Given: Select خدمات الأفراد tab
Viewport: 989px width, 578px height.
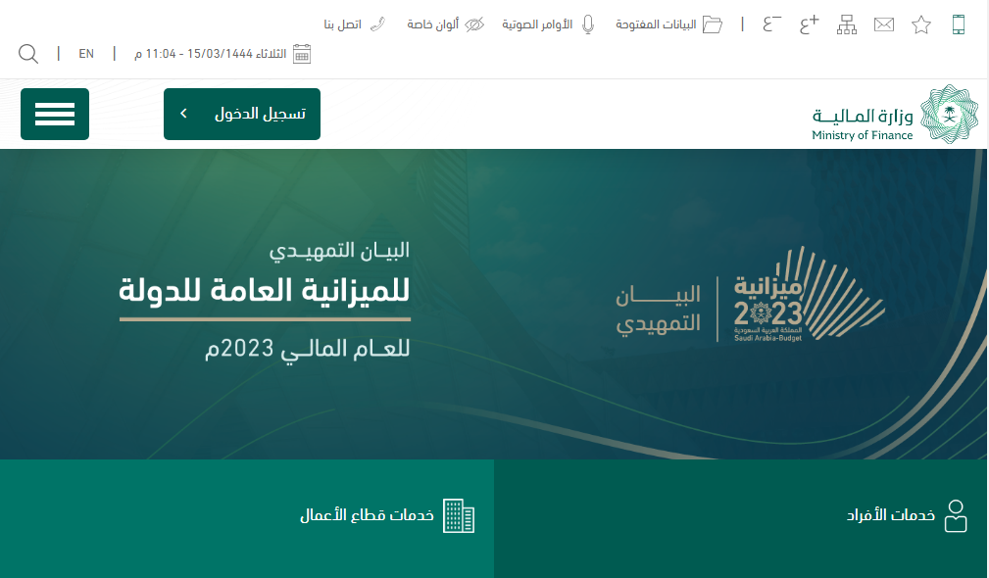Looking at the screenshot, I should [741, 518].
